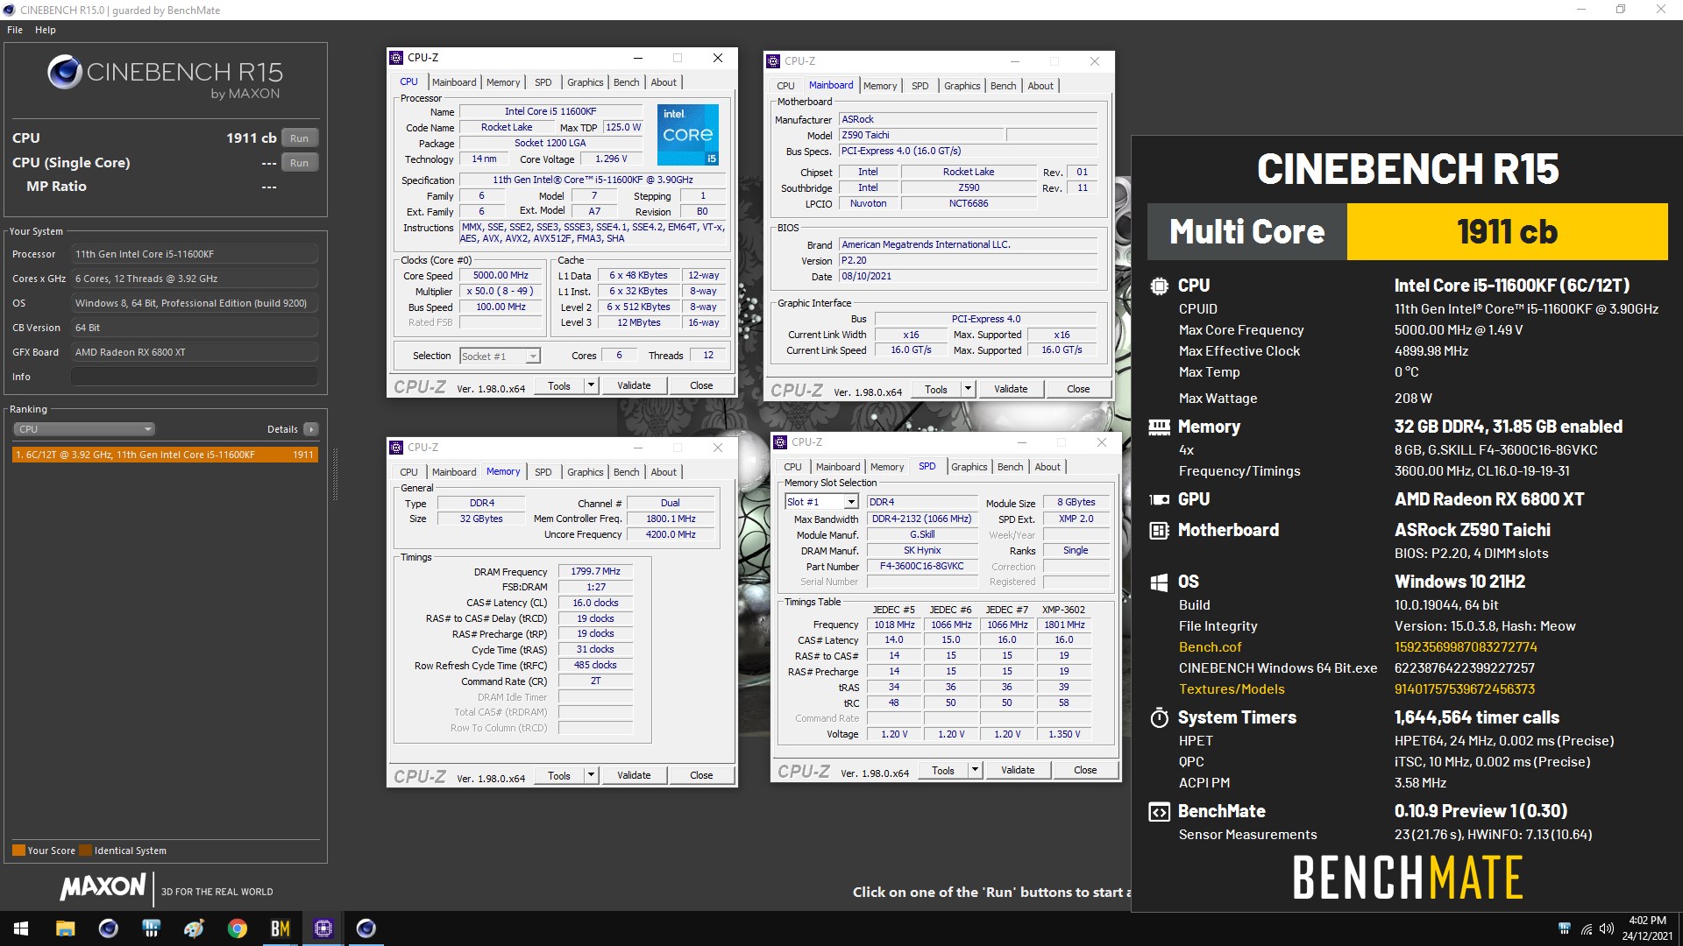Image resolution: width=1683 pixels, height=946 pixels.
Task: Expand Tools arrow in the Memory CPU-Z window
Action: (x=591, y=775)
